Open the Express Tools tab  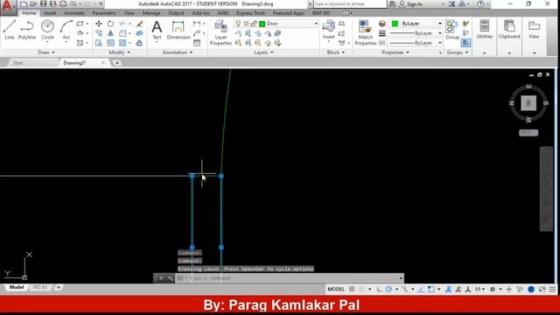pos(251,13)
